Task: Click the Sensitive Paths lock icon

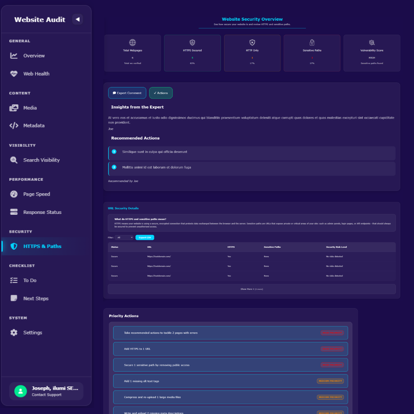Action: coord(311,42)
